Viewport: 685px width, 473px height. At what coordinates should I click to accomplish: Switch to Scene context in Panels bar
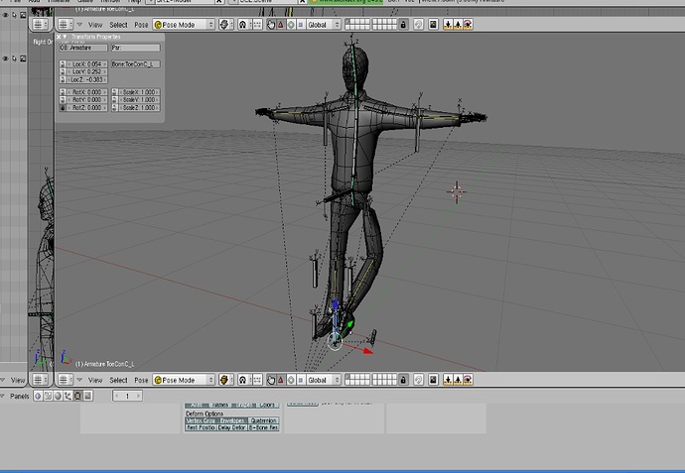click(87, 397)
